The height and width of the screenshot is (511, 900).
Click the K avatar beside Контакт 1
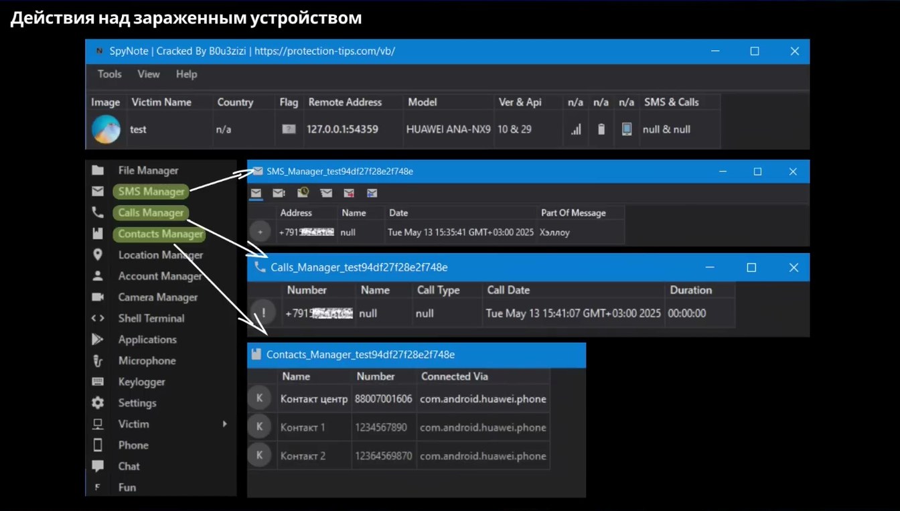click(260, 427)
